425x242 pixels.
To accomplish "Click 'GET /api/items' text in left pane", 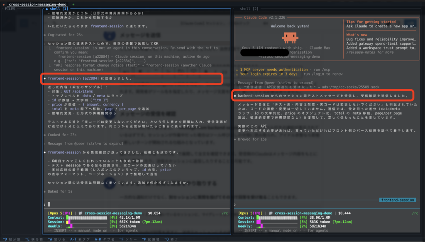I will pos(78,92).
